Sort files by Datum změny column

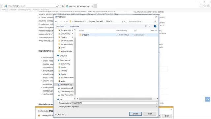[122, 30]
